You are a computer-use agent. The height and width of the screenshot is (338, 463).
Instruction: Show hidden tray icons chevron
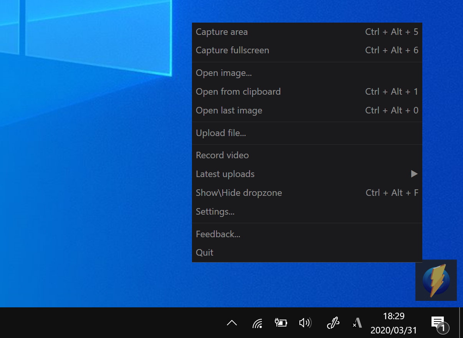[x=232, y=323]
